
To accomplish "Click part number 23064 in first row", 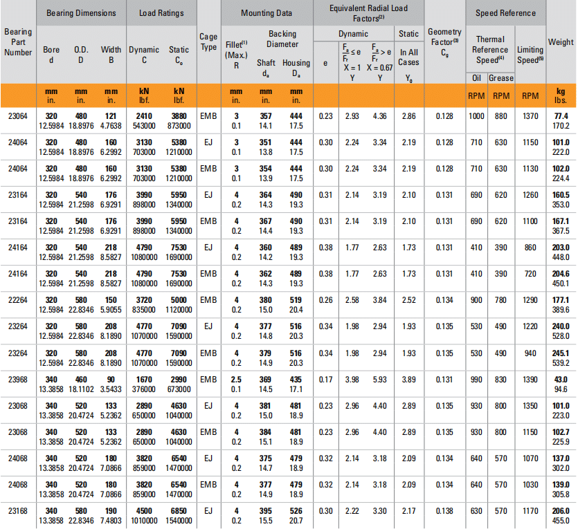I will tap(17, 116).
